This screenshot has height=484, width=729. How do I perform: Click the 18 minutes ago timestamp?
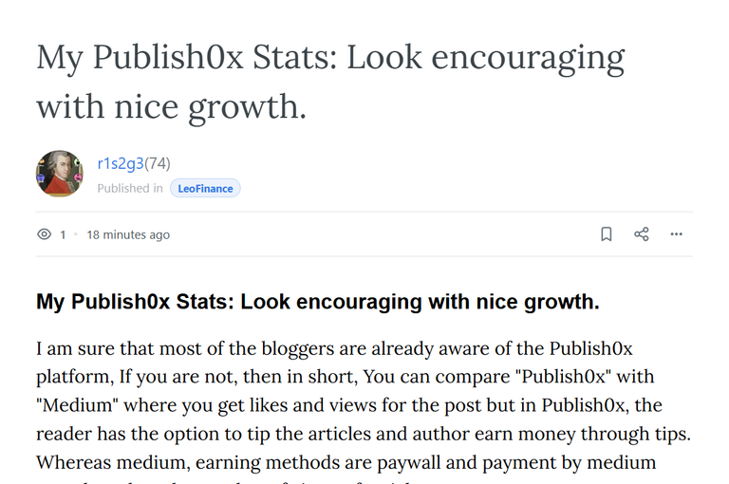(x=128, y=234)
